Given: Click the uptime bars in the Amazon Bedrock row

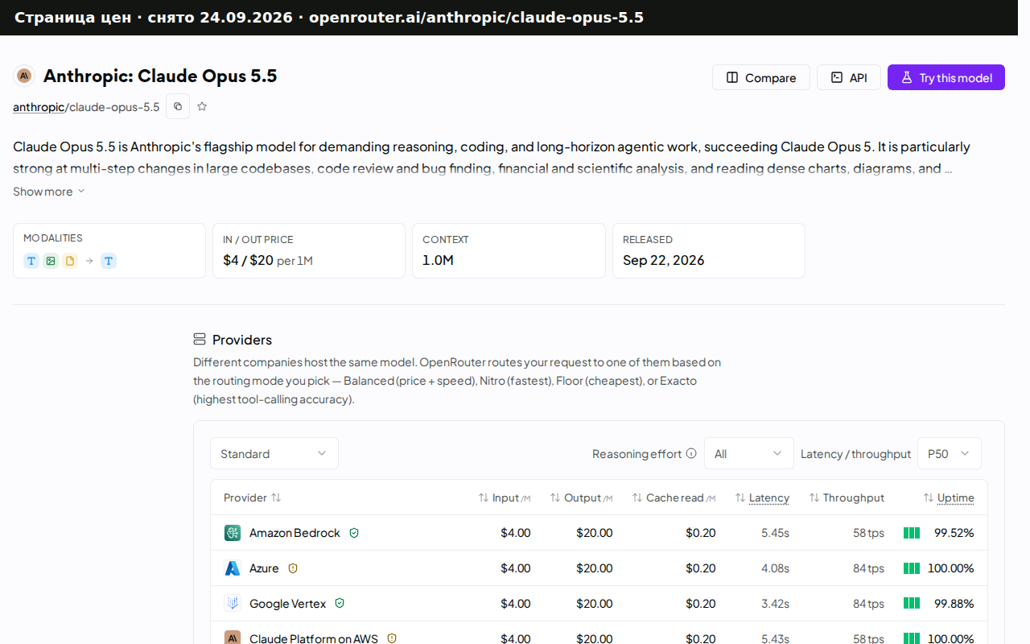Looking at the screenshot, I should click(x=912, y=533).
